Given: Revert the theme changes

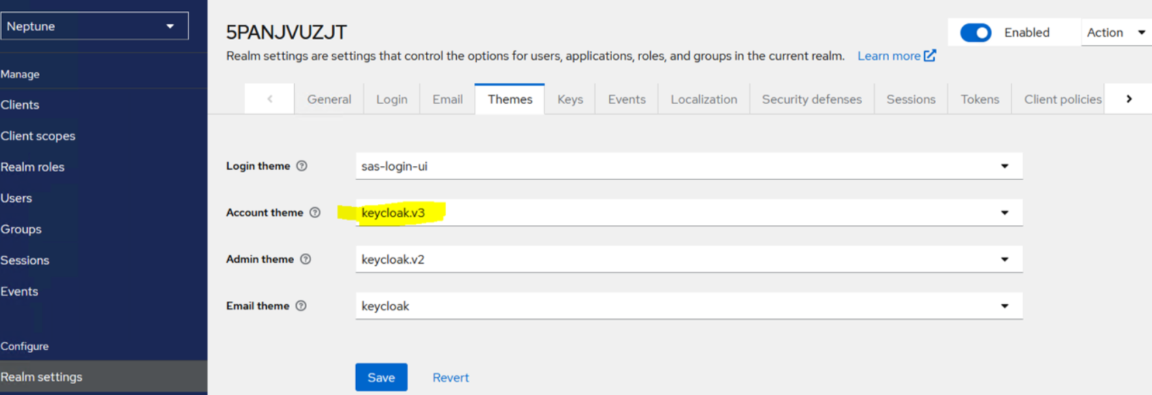Looking at the screenshot, I should pos(450,377).
